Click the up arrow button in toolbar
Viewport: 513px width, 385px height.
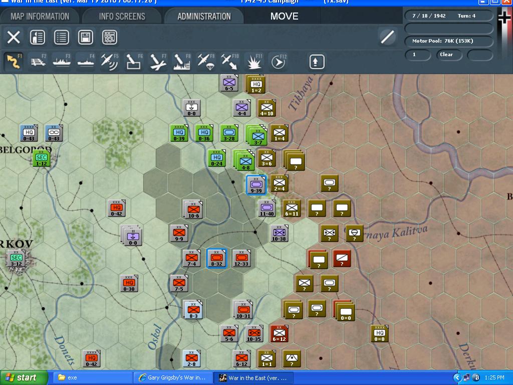pos(317,62)
